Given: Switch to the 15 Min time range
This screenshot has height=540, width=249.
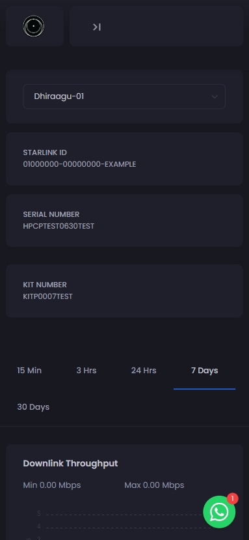Looking at the screenshot, I should [x=29, y=371].
